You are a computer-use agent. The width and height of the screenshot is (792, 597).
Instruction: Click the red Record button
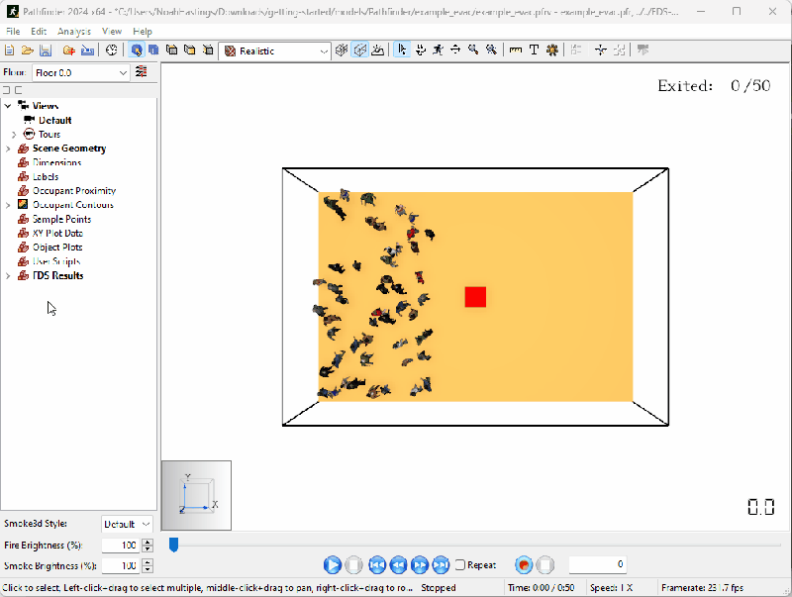click(x=523, y=564)
